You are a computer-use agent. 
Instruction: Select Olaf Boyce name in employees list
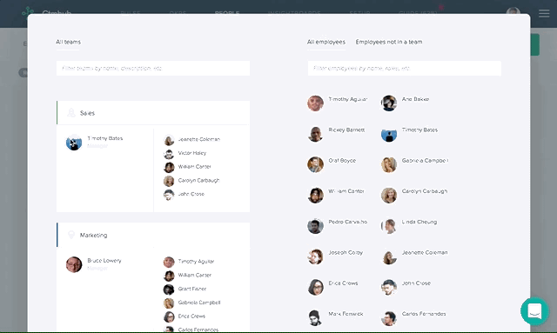pyautogui.click(x=342, y=161)
